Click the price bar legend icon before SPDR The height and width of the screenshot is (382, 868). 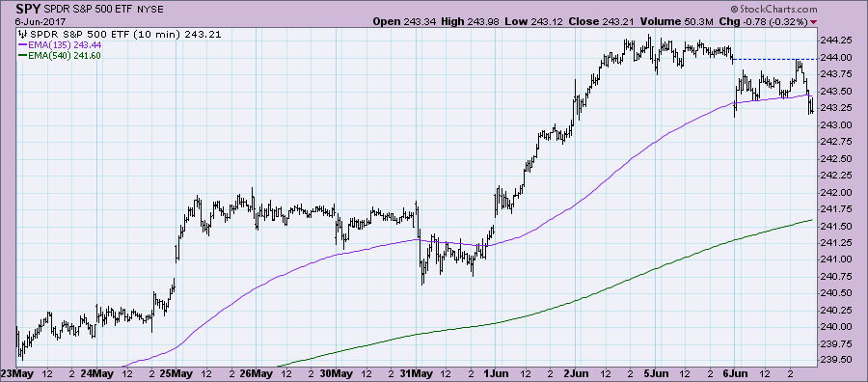pos(22,35)
